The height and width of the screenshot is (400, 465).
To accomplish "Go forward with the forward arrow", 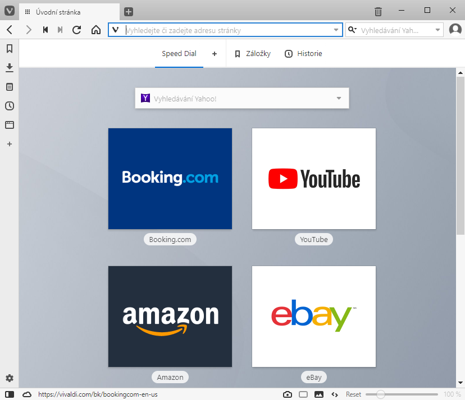I will (x=29, y=30).
